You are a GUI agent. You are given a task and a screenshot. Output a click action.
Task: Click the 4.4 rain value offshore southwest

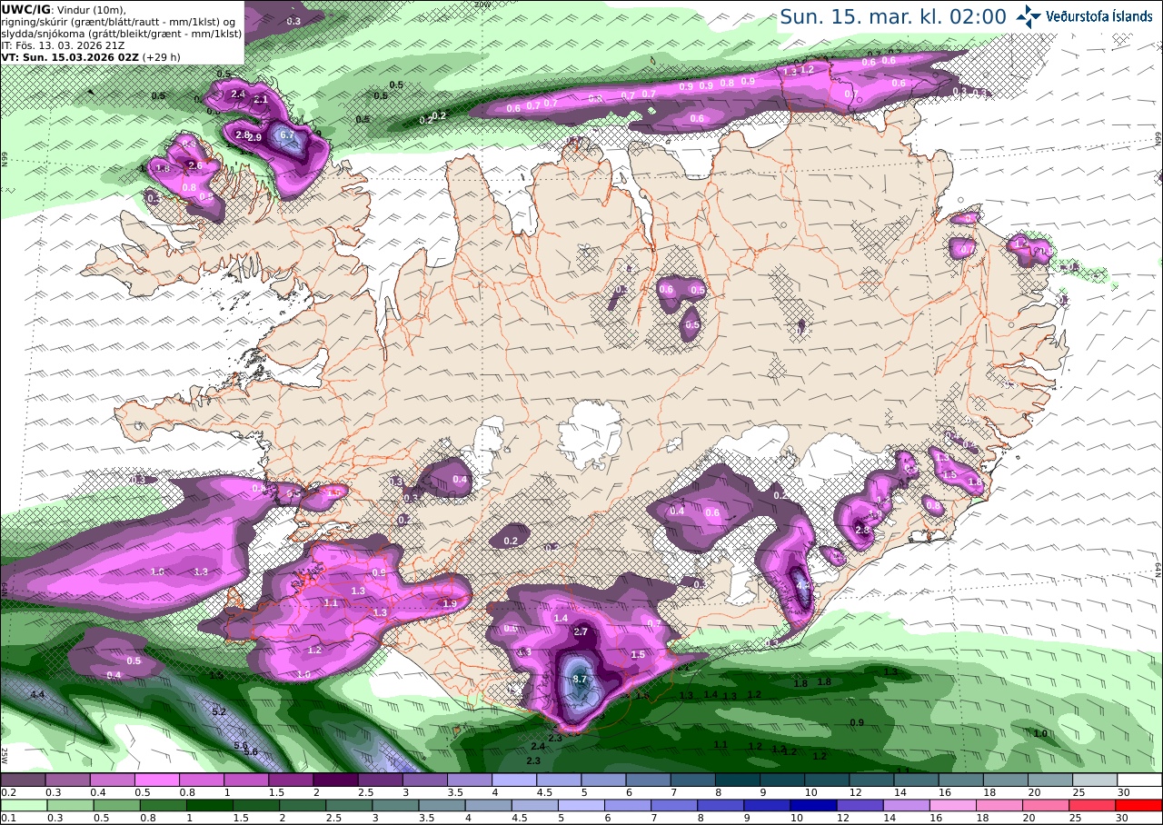point(37,695)
